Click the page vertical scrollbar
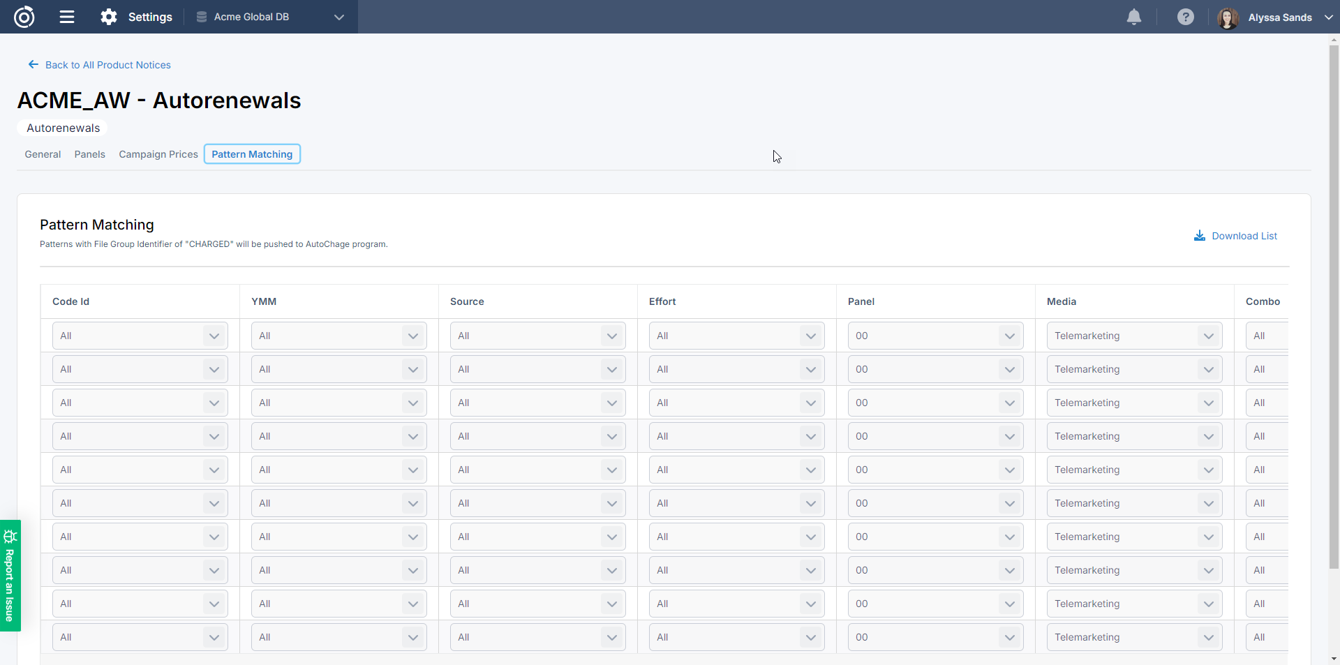This screenshot has width=1340, height=665. (1334, 279)
